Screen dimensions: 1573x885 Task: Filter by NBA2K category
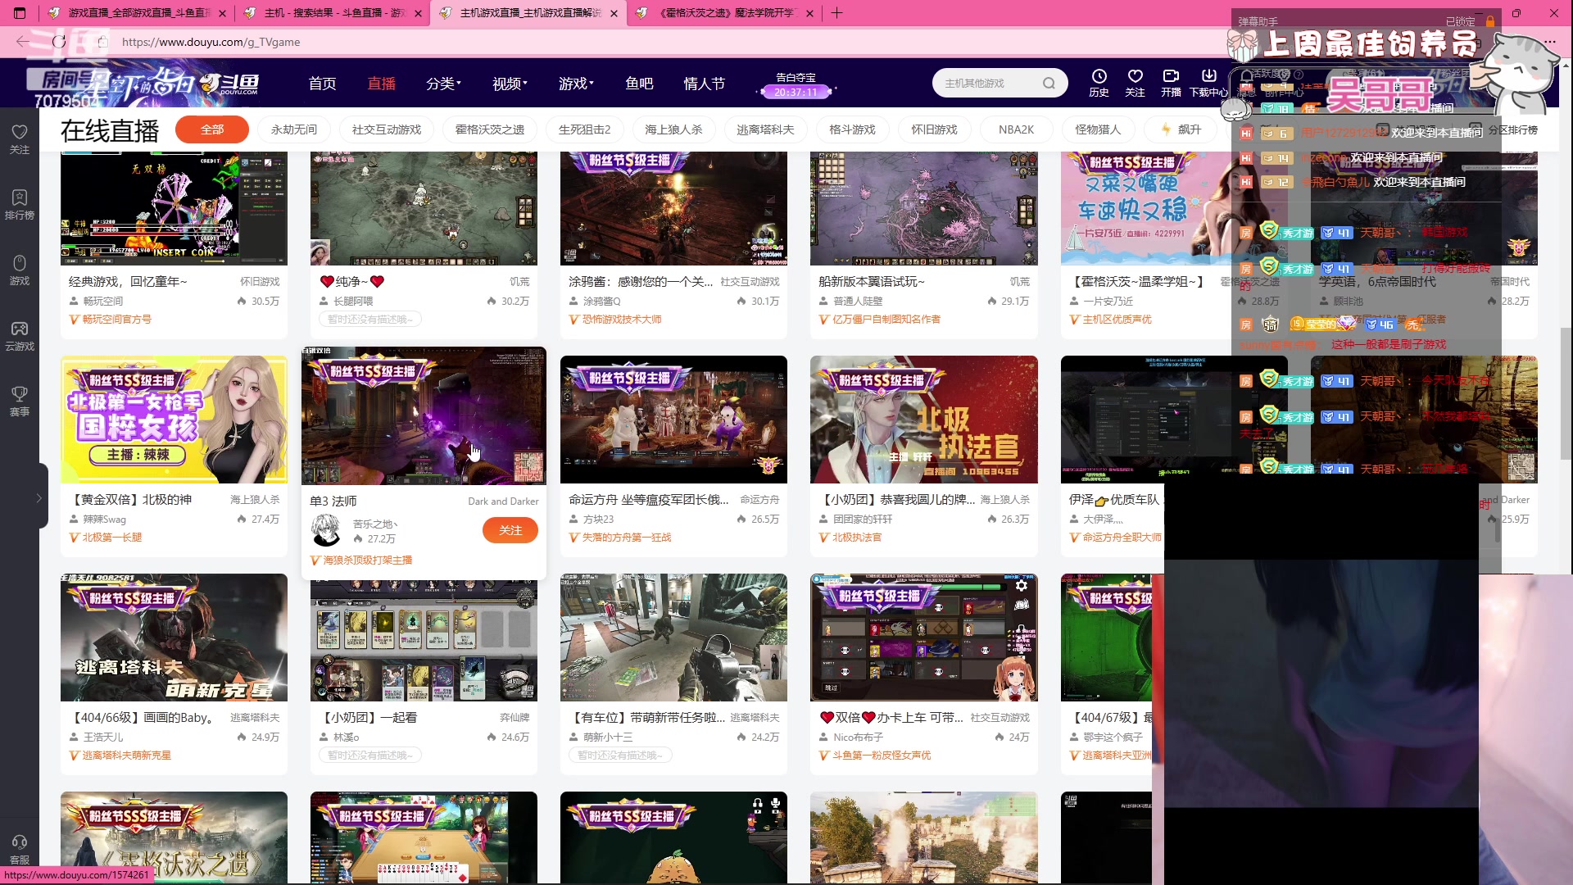click(1016, 129)
